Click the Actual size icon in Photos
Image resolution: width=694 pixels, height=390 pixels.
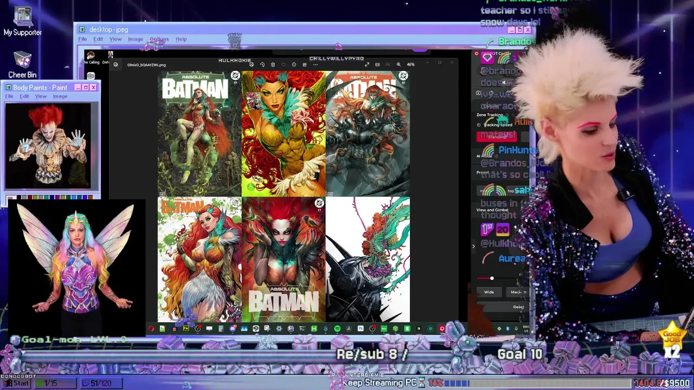[x=377, y=64]
